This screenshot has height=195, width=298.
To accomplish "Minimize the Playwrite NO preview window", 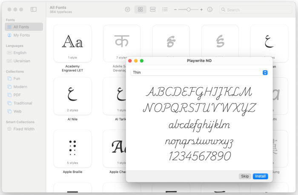I will click(136, 61).
